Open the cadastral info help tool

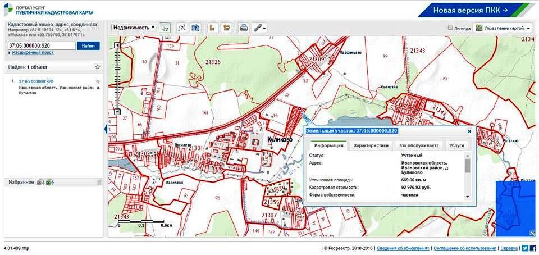(x=195, y=28)
